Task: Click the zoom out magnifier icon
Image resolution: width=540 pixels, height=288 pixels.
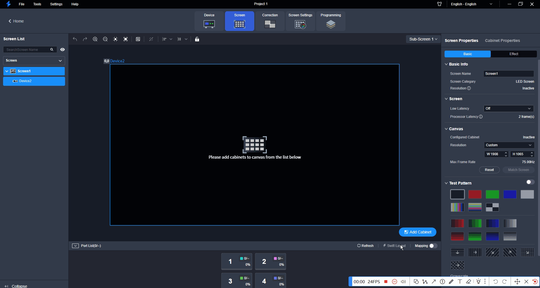Action: (x=105, y=39)
